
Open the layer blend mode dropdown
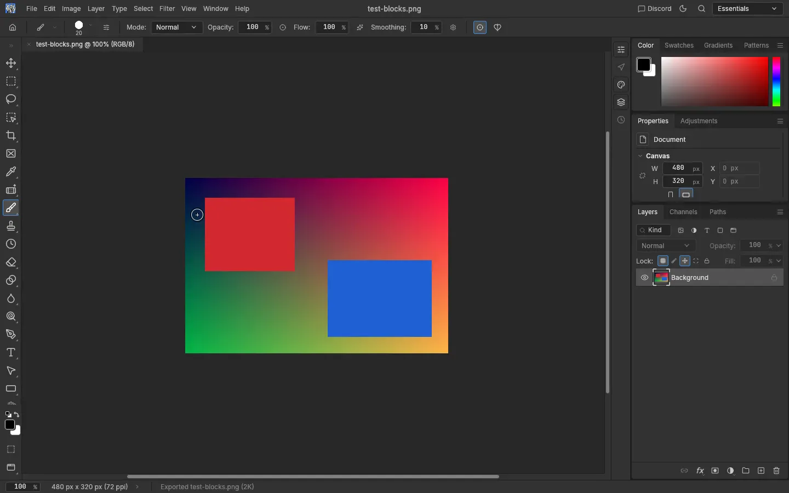click(x=666, y=246)
